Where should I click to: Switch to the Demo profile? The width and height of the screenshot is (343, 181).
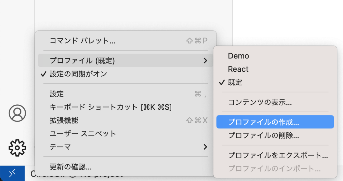pos(238,56)
